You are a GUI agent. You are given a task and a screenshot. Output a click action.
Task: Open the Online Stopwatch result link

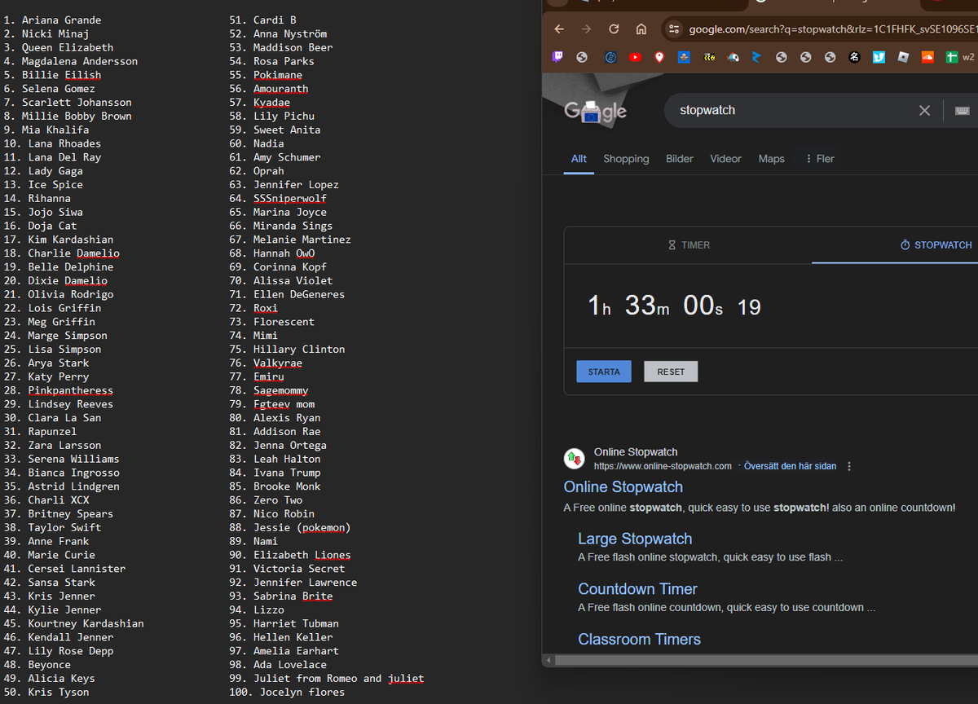[623, 487]
